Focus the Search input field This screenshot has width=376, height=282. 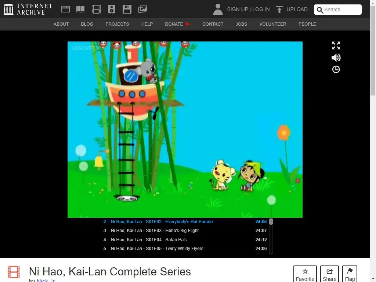click(338, 10)
